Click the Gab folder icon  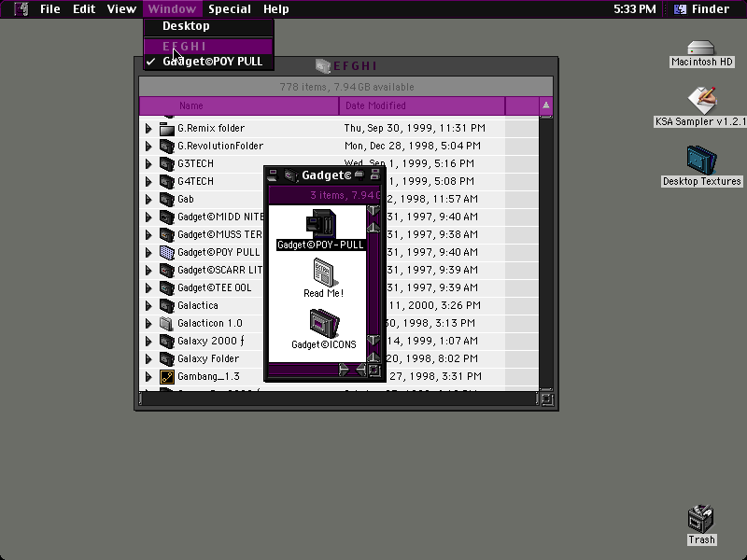pos(167,199)
